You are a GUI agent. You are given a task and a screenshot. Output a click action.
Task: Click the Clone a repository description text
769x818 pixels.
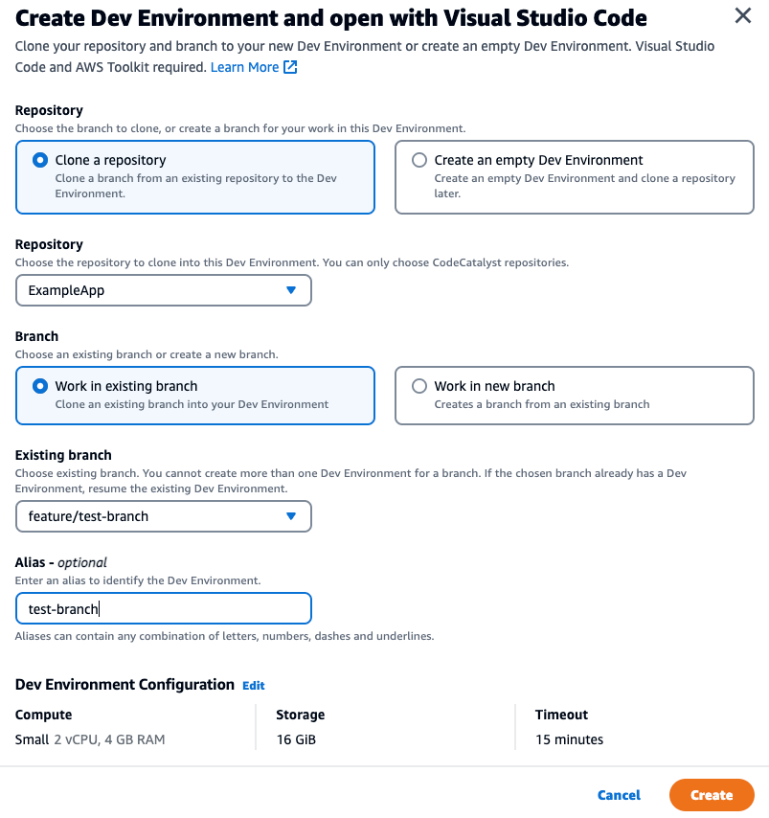pyautogui.click(x=196, y=185)
